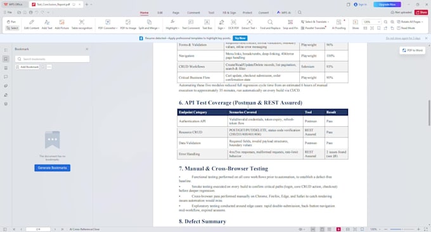The height and width of the screenshot is (232, 431).
Task: Open Select & Translate dropdown
Action: click(x=315, y=22)
